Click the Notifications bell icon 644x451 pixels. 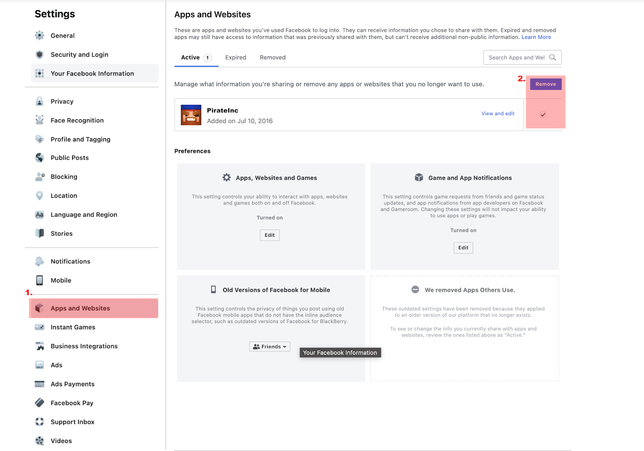coord(39,261)
